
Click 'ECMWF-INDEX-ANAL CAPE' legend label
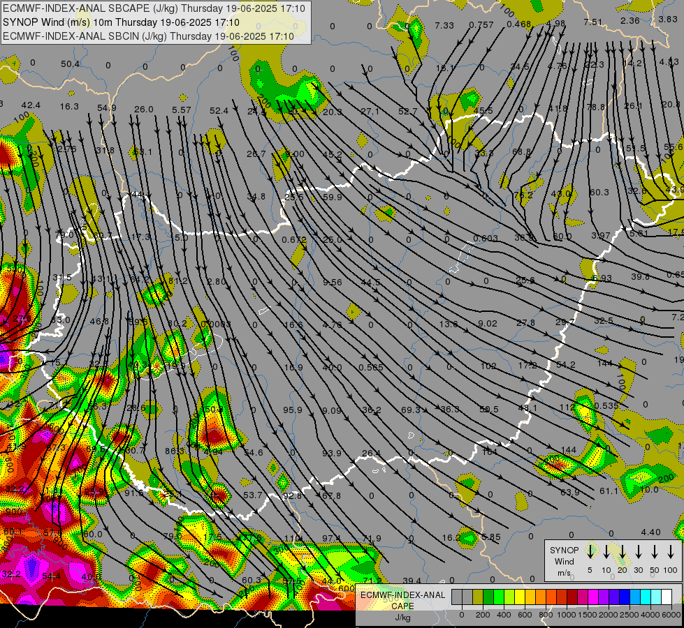[402, 600]
